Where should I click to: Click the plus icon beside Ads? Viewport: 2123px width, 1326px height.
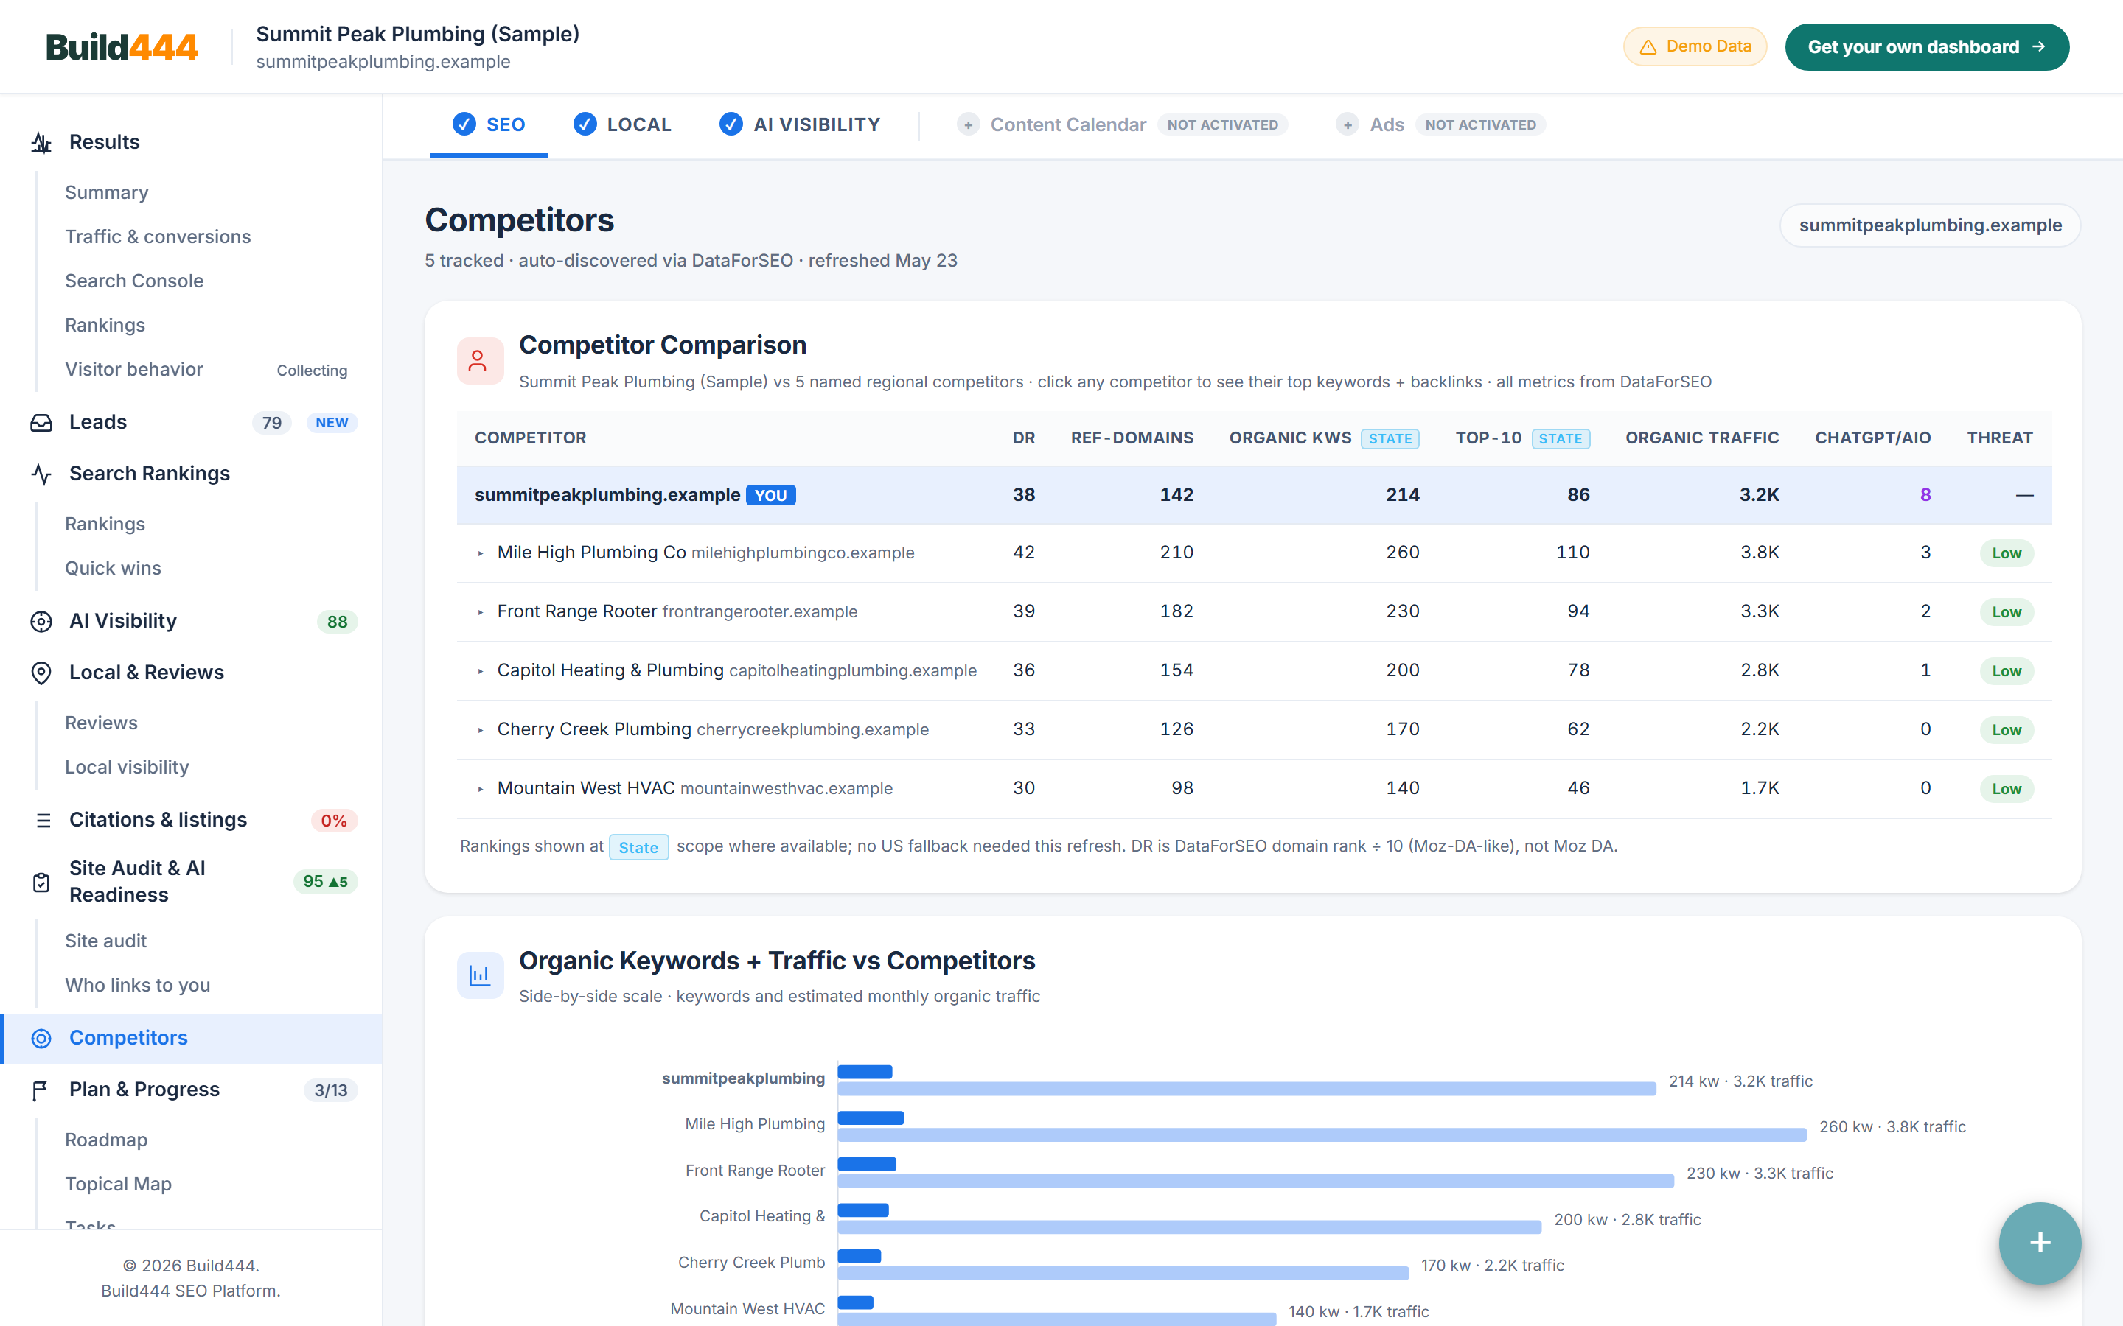click(x=1348, y=124)
